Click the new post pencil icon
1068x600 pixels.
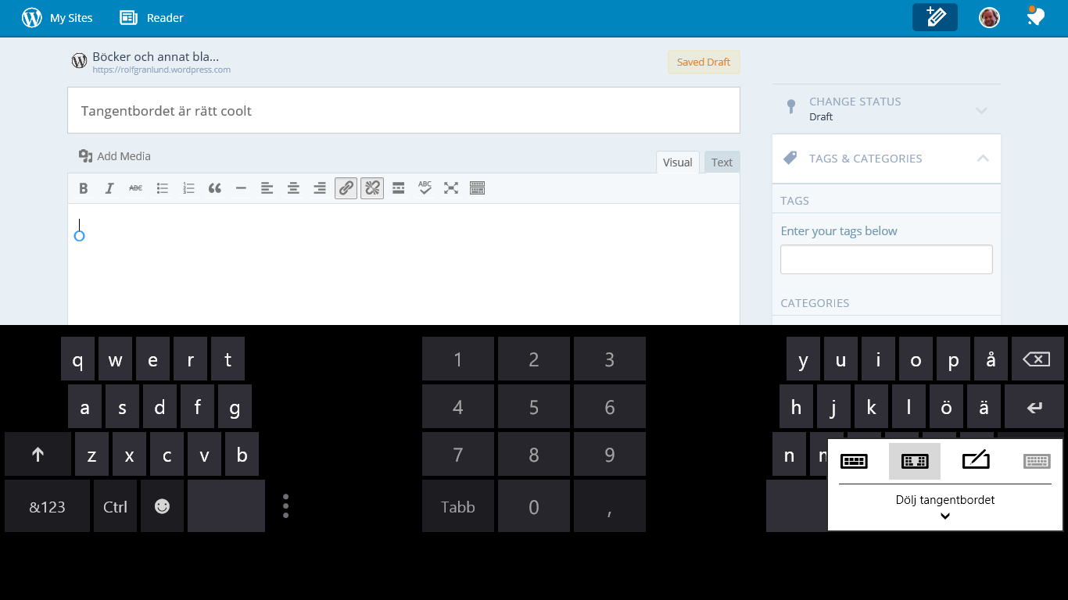934,17
